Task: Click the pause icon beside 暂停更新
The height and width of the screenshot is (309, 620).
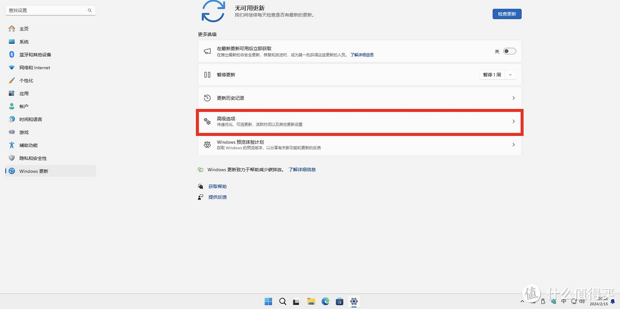Action: (x=207, y=75)
